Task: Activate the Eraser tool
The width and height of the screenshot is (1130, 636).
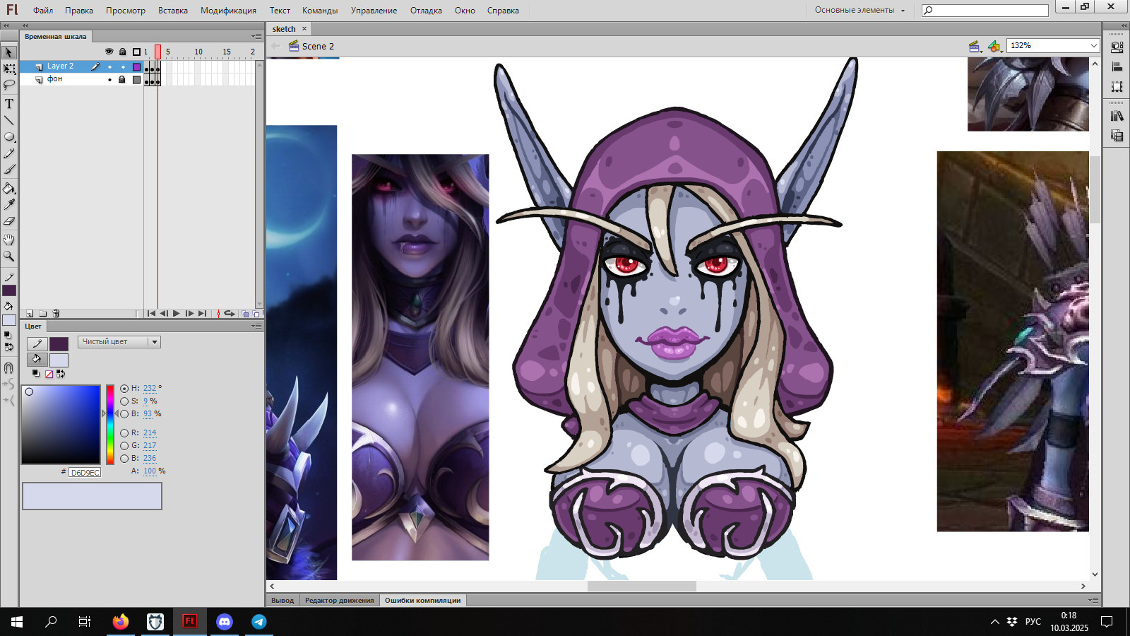Action: [x=9, y=221]
